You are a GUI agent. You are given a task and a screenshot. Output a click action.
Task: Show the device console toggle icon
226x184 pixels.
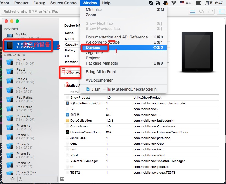coord(63,179)
